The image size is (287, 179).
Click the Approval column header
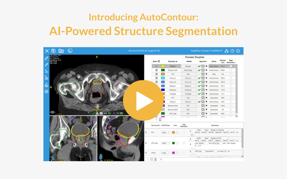[203, 61]
